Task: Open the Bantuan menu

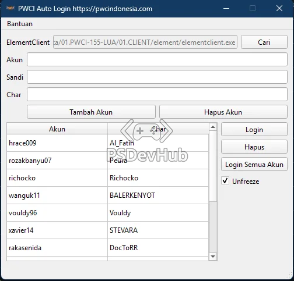Action: tap(20, 24)
